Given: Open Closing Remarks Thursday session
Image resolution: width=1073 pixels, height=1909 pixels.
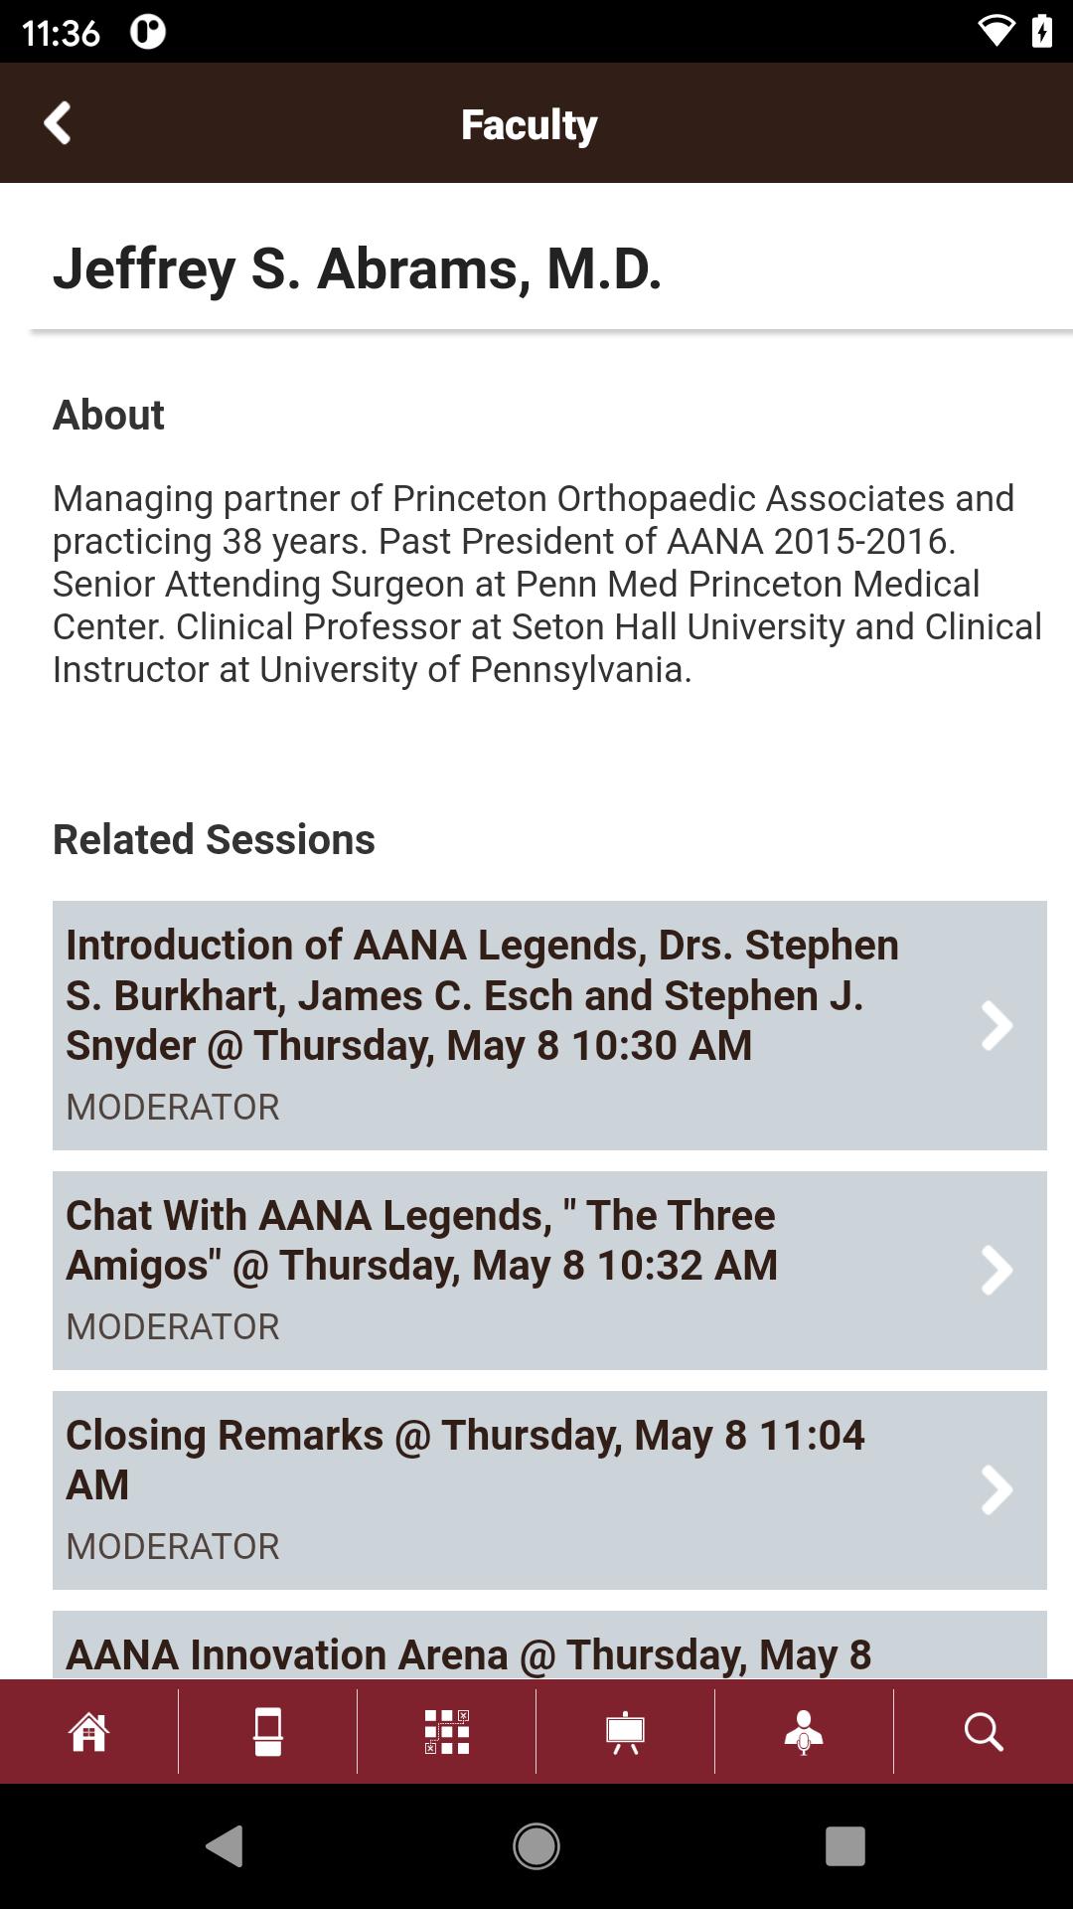Looking at the screenshot, I should (x=549, y=1489).
